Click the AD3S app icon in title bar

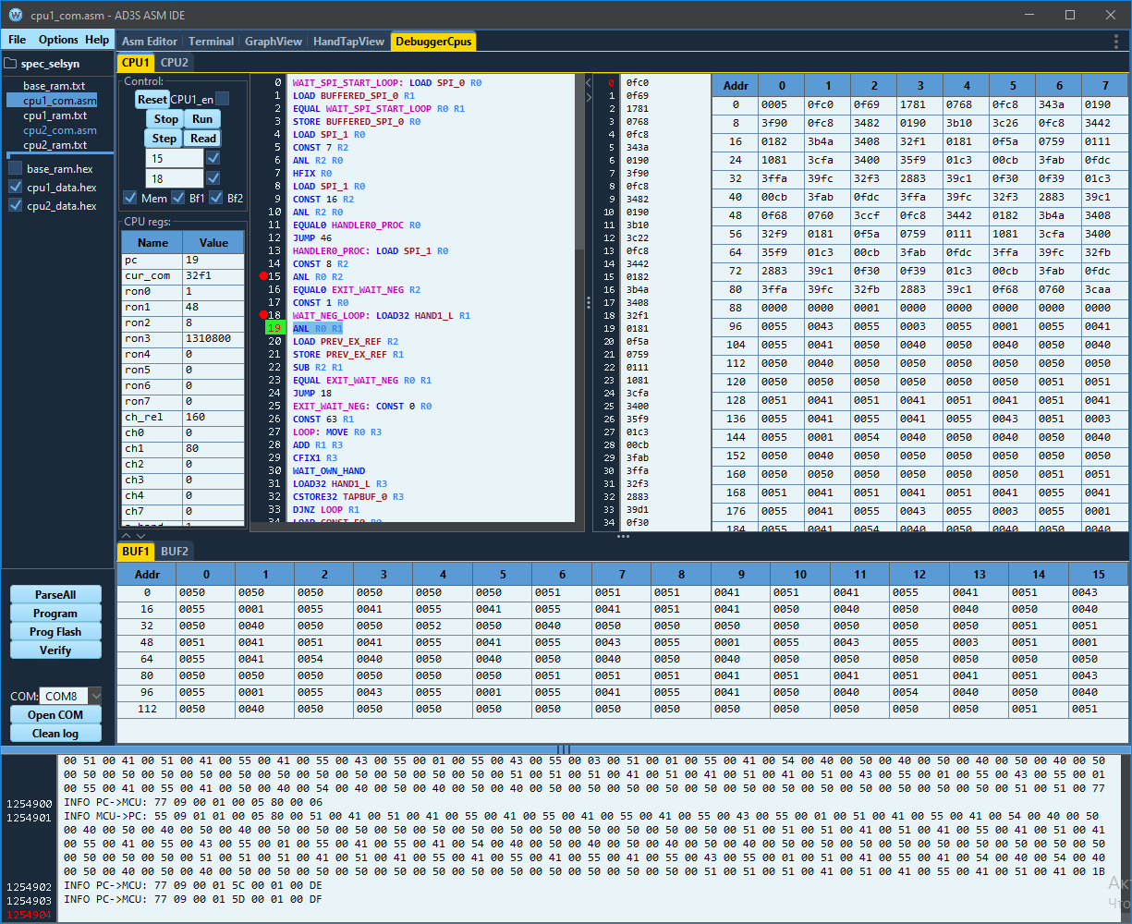click(16, 15)
